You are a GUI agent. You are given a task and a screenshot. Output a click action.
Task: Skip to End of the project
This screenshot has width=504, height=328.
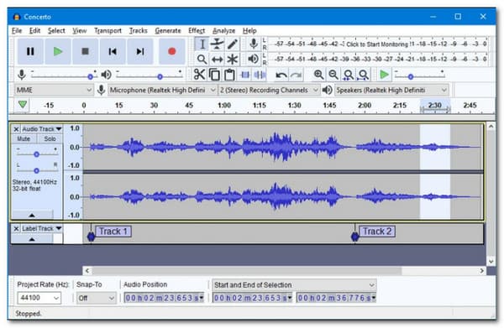click(139, 51)
